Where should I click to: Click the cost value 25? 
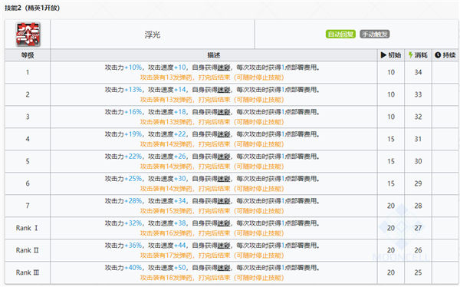[x=418, y=272]
